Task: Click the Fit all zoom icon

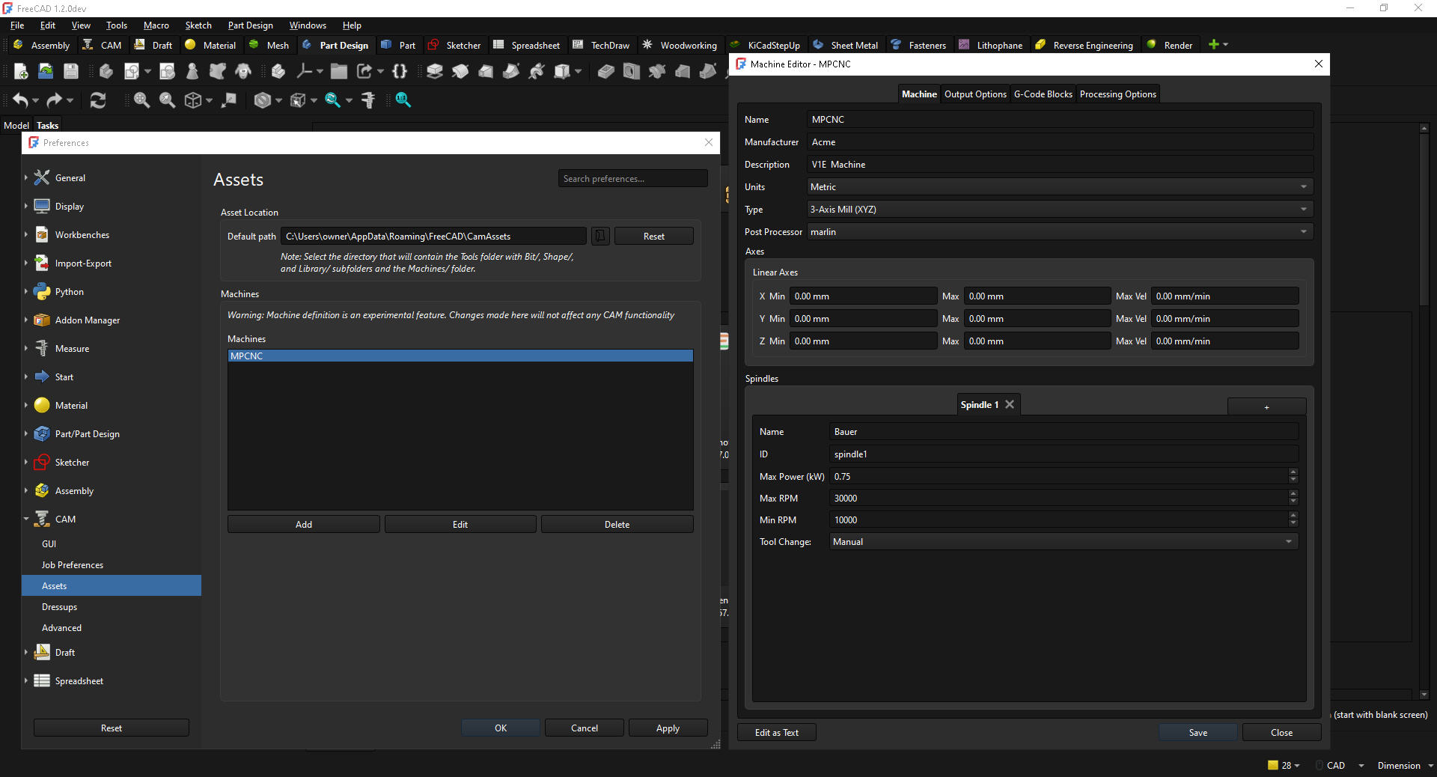Action: click(x=141, y=100)
